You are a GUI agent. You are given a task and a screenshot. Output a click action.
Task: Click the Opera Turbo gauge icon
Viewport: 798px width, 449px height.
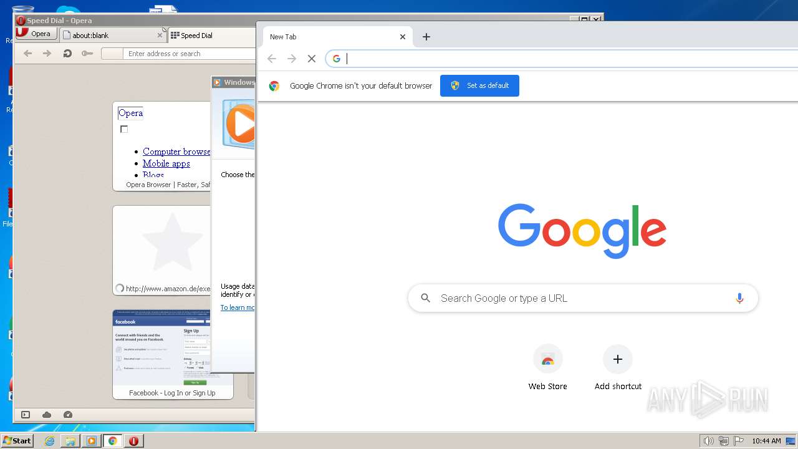[68, 415]
